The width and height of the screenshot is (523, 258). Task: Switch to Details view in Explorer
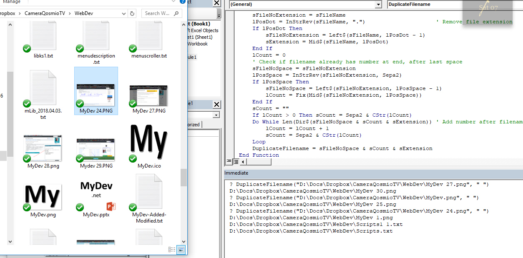172,249
